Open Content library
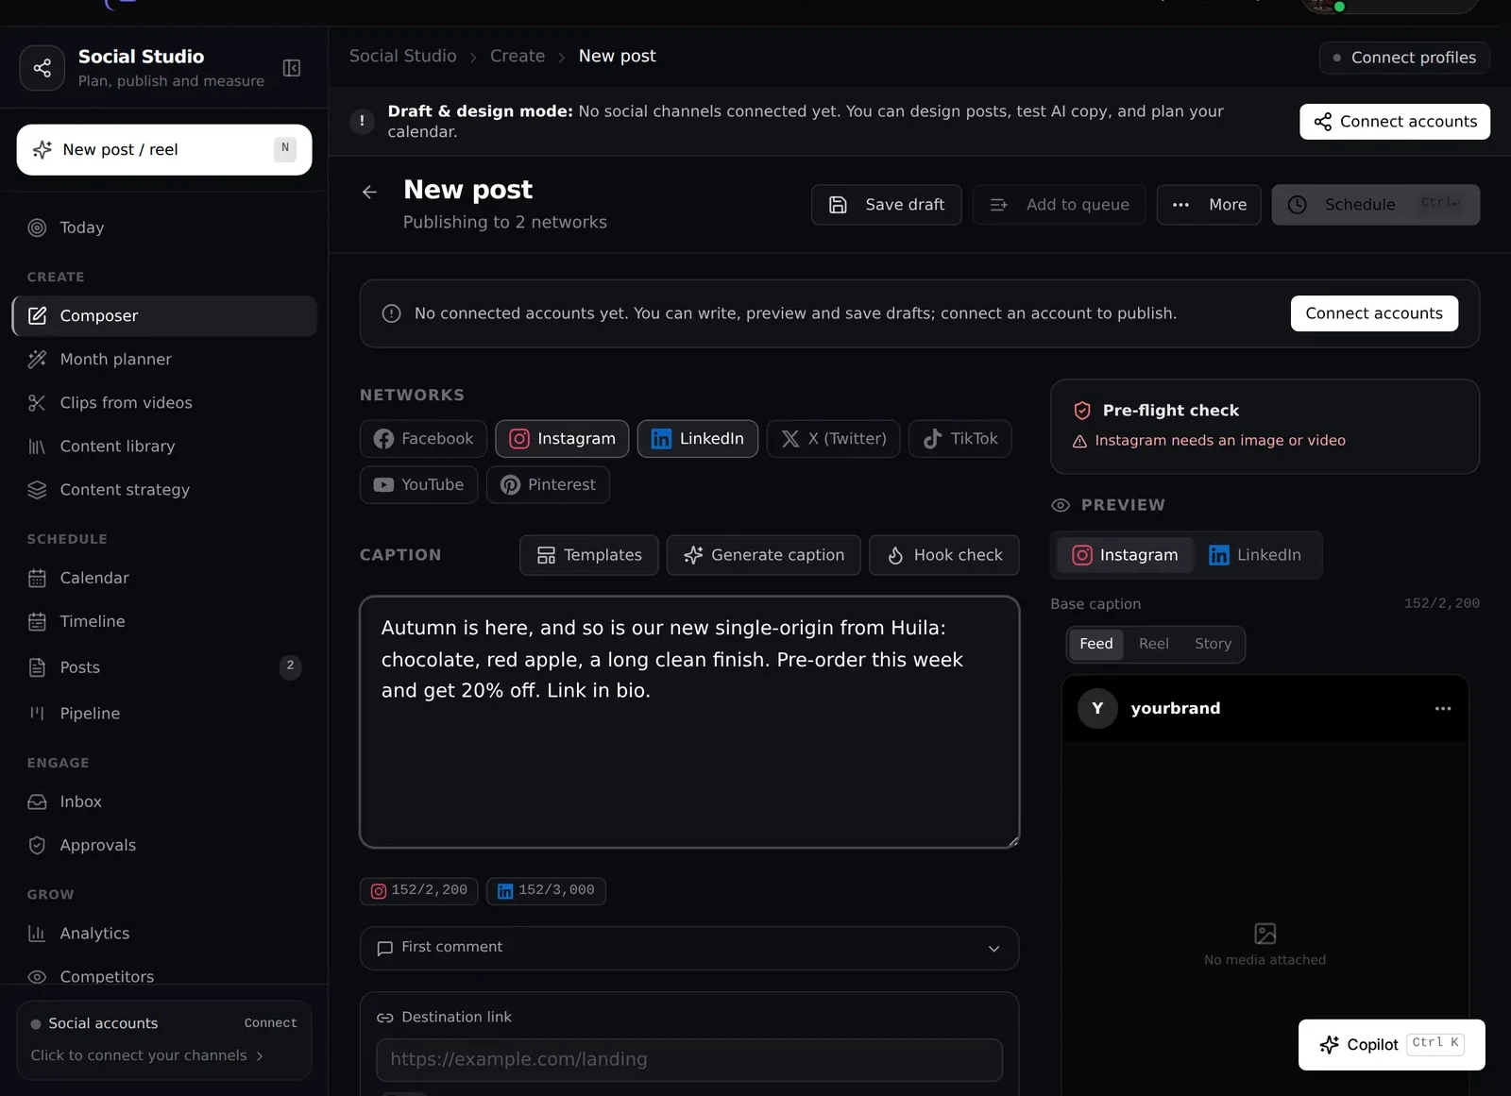 (x=164, y=447)
